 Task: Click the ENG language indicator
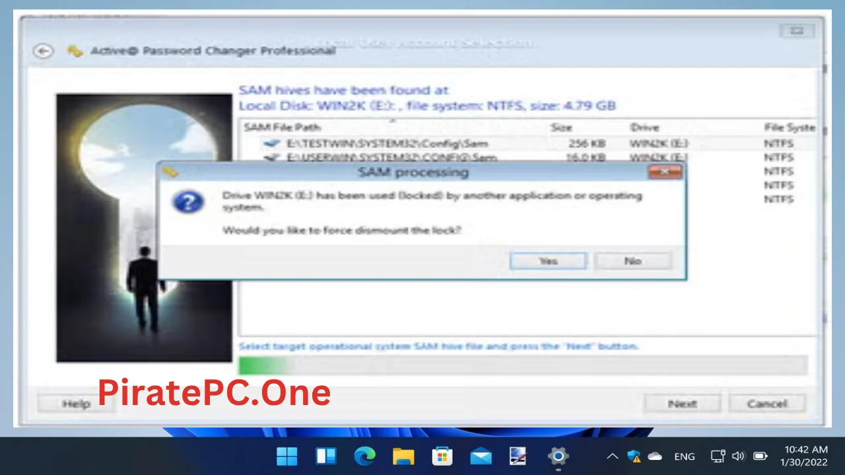tap(685, 457)
